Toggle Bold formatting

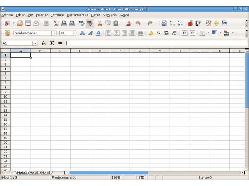(82, 33)
